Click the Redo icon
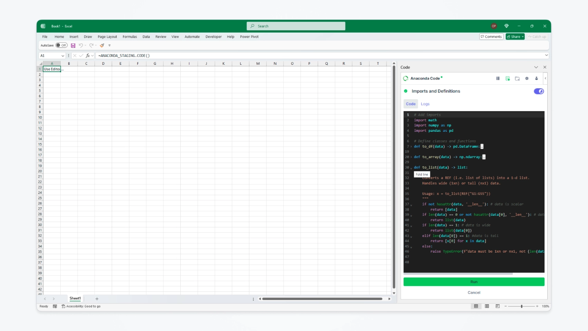 click(91, 45)
